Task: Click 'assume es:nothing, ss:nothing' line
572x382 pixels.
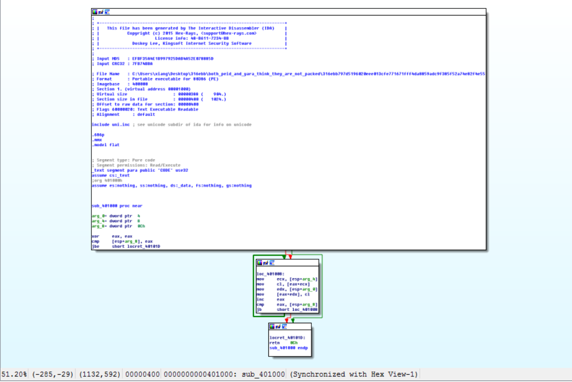Action: point(172,186)
